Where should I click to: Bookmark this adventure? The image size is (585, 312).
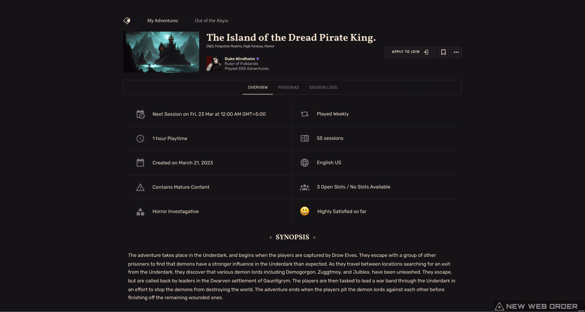click(x=444, y=52)
